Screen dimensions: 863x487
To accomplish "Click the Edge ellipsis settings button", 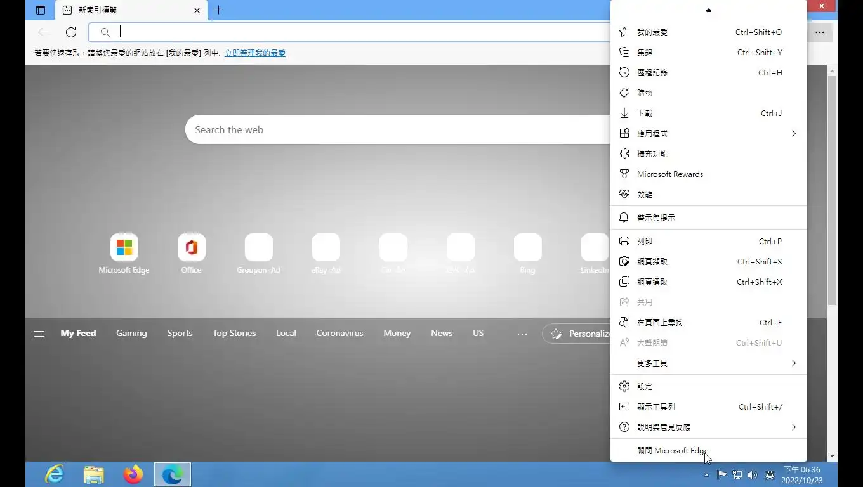I will click(x=820, y=32).
